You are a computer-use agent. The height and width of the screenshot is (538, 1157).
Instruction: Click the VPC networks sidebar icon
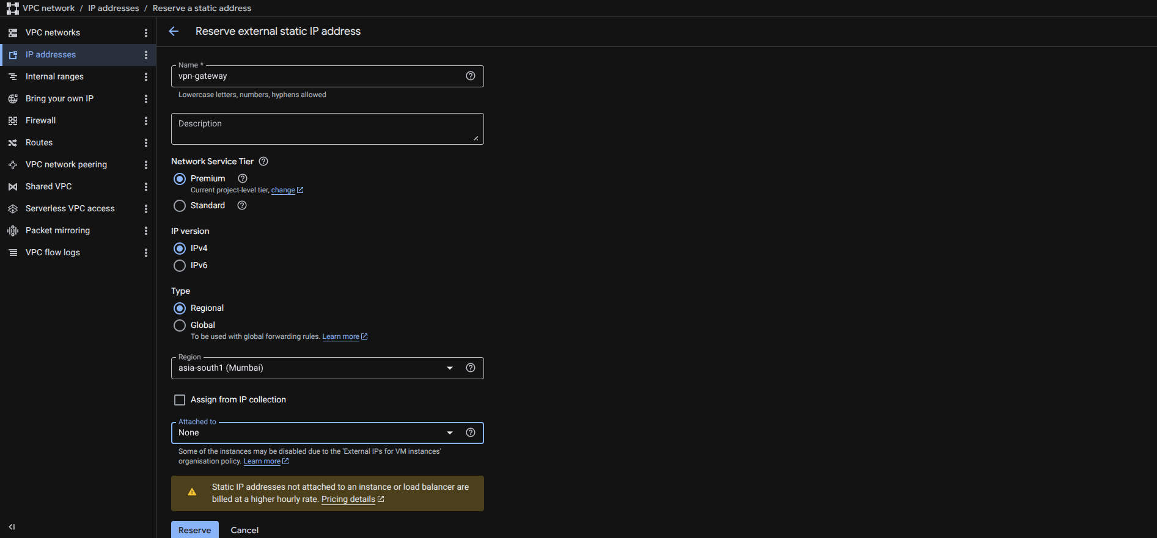13,33
